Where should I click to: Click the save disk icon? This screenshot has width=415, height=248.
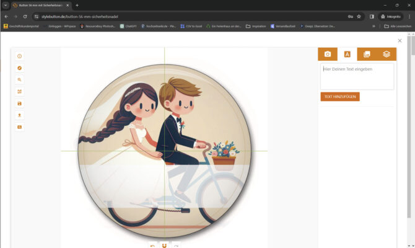(x=20, y=104)
